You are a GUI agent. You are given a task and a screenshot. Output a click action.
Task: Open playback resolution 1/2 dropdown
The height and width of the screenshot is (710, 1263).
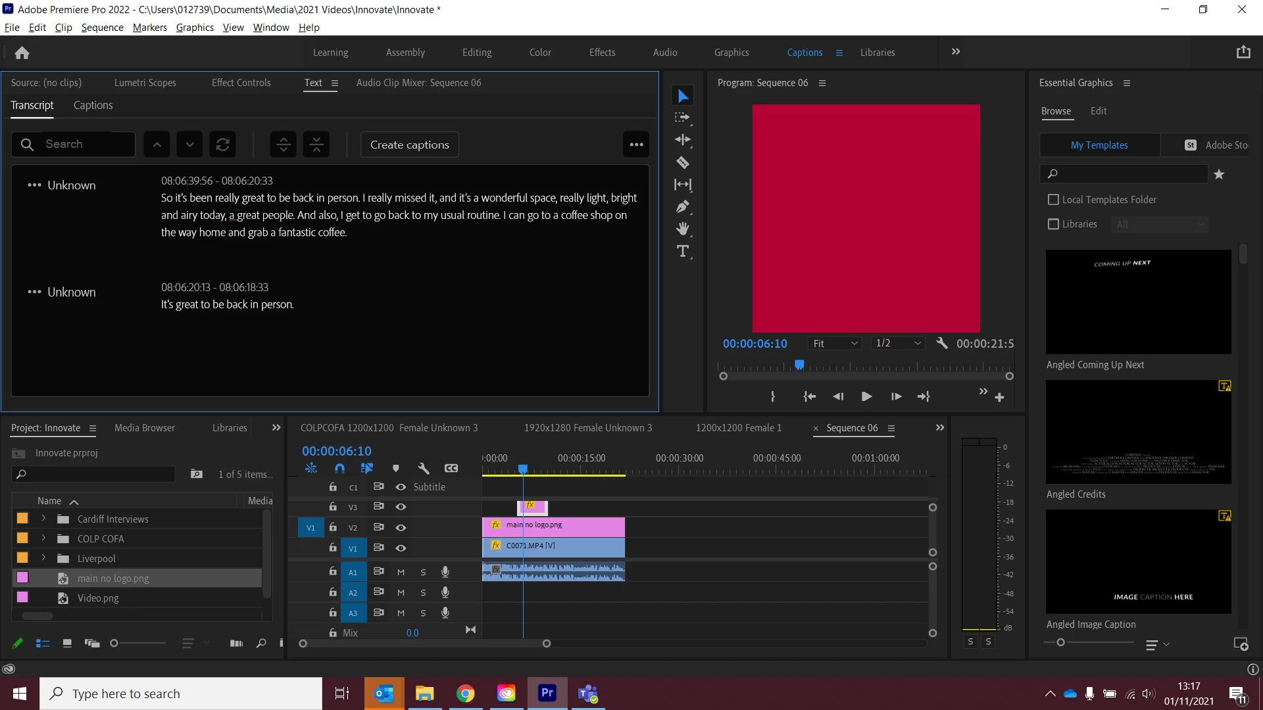coord(897,343)
